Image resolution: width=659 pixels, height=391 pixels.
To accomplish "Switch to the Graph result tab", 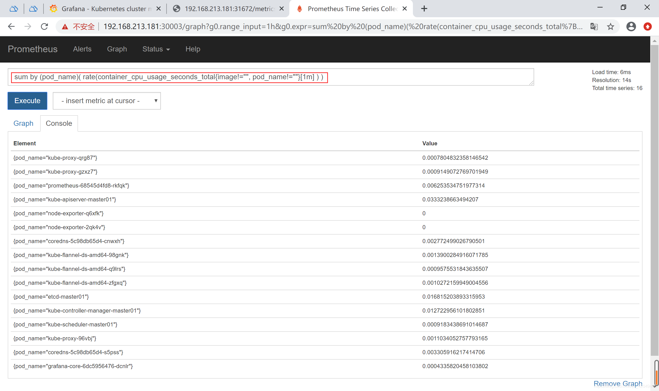I will [x=23, y=123].
